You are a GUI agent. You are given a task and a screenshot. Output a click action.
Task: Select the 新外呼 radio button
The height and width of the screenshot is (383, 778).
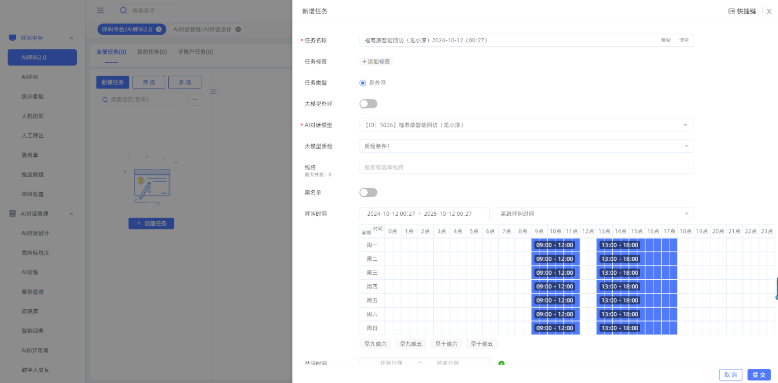pos(363,83)
